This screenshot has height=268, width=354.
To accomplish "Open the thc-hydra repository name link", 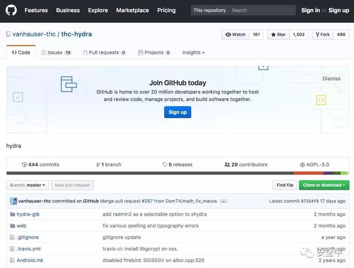I will (77, 34).
